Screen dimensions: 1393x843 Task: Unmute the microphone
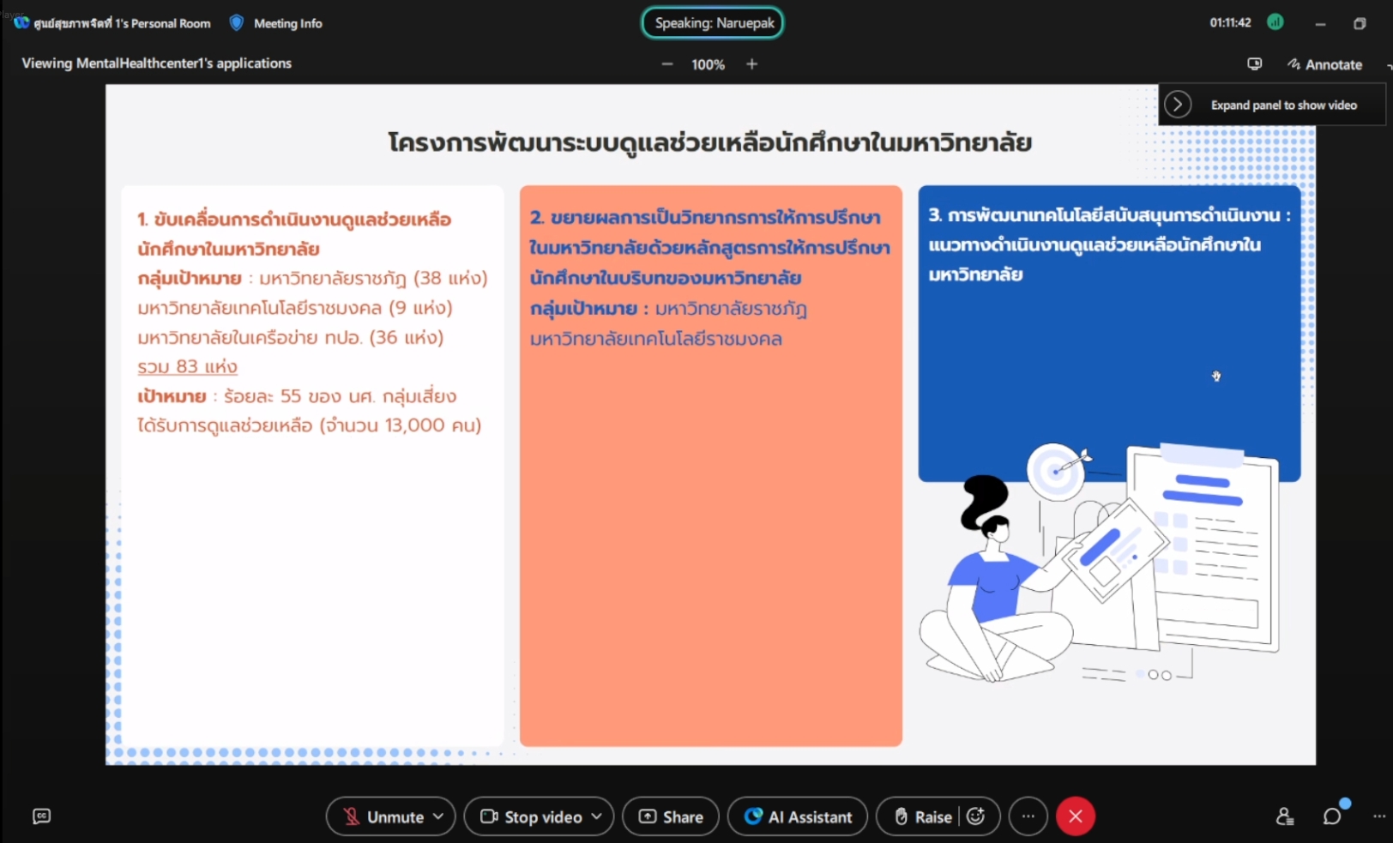click(384, 816)
